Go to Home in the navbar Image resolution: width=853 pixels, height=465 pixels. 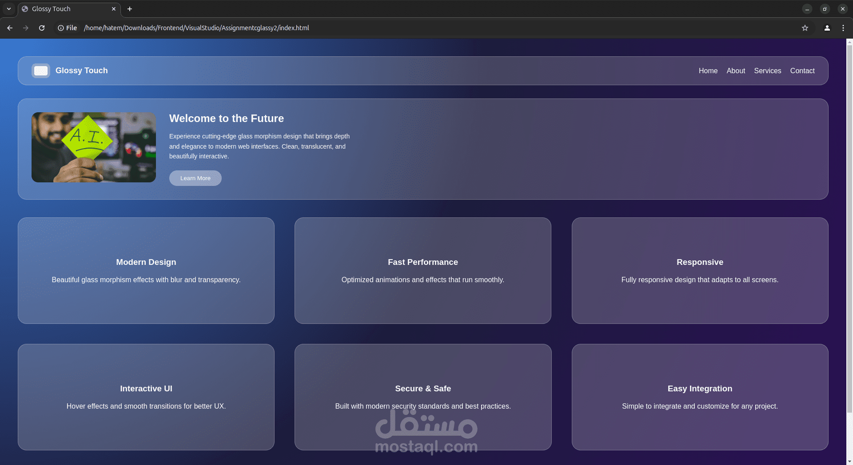coord(708,71)
